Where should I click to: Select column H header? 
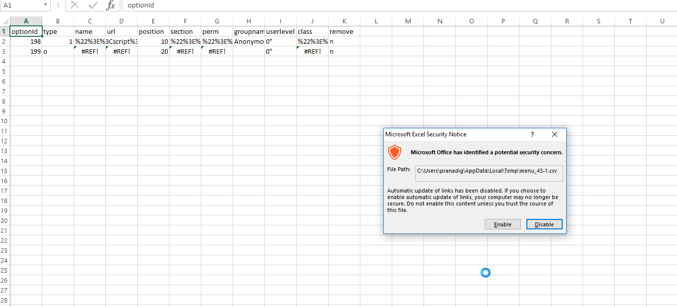pos(249,21)
